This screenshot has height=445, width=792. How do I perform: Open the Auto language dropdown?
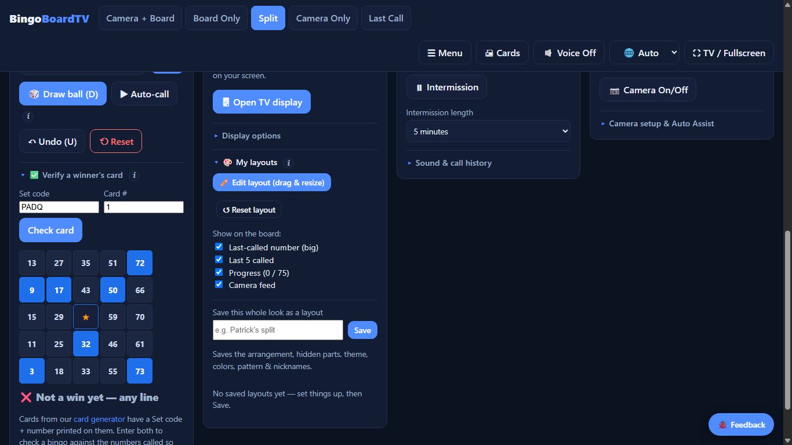click(644, 53)
